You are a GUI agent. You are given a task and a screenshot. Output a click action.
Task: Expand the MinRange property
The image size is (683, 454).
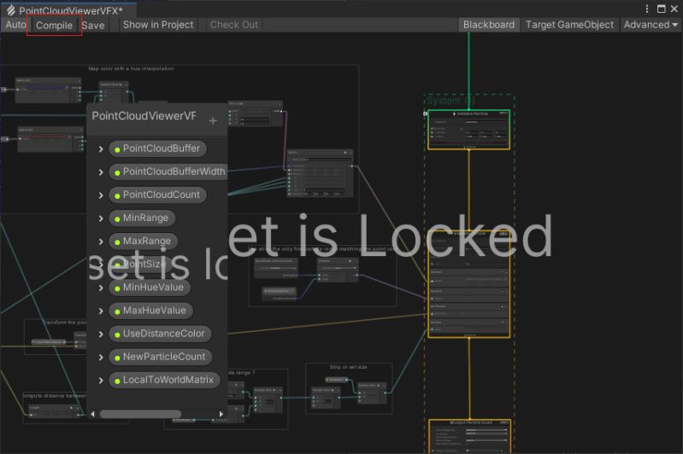101,218
